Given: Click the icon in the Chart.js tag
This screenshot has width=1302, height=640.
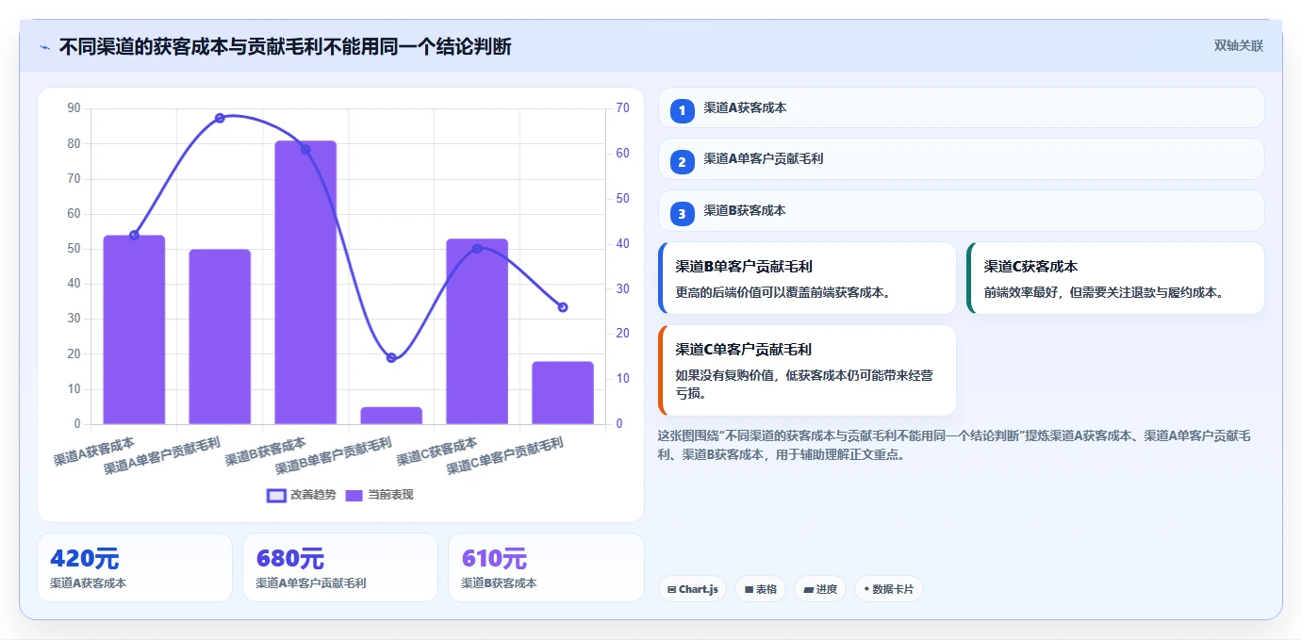Looking at the screenshot, I should pyautogui.click(x=671, y=590).
